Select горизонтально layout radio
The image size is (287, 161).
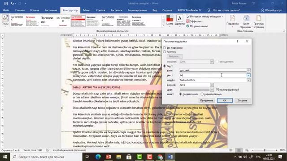[202, 94]
